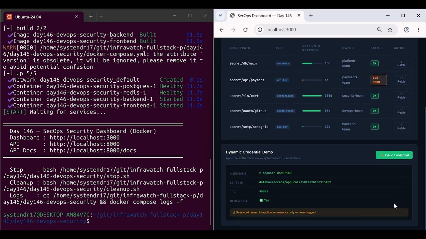Click the secret/api/payment path
This screenshot has height=239, width=426.
pos(247,80)
